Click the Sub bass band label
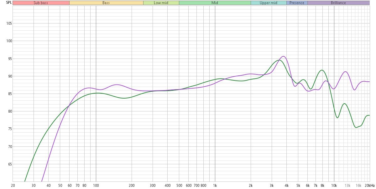Image resolution: width=376 pixels, height=189 pixels. tap(41, 3)
